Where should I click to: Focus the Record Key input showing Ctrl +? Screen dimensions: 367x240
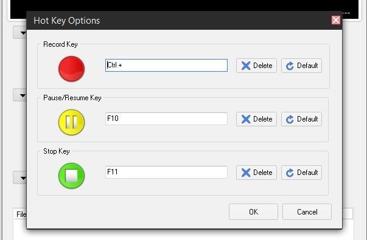coord(166,65)
